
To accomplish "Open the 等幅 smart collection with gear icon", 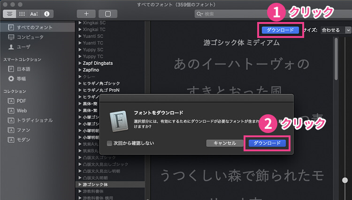I will (23, 78).
